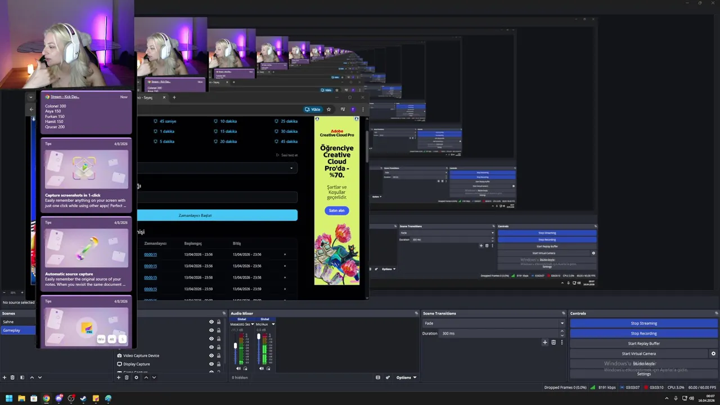This screenshot has width=720, height=405.
Task: Toggle monitoring headphone icon for Mic/Aux
Action: (x=268, y=368)
